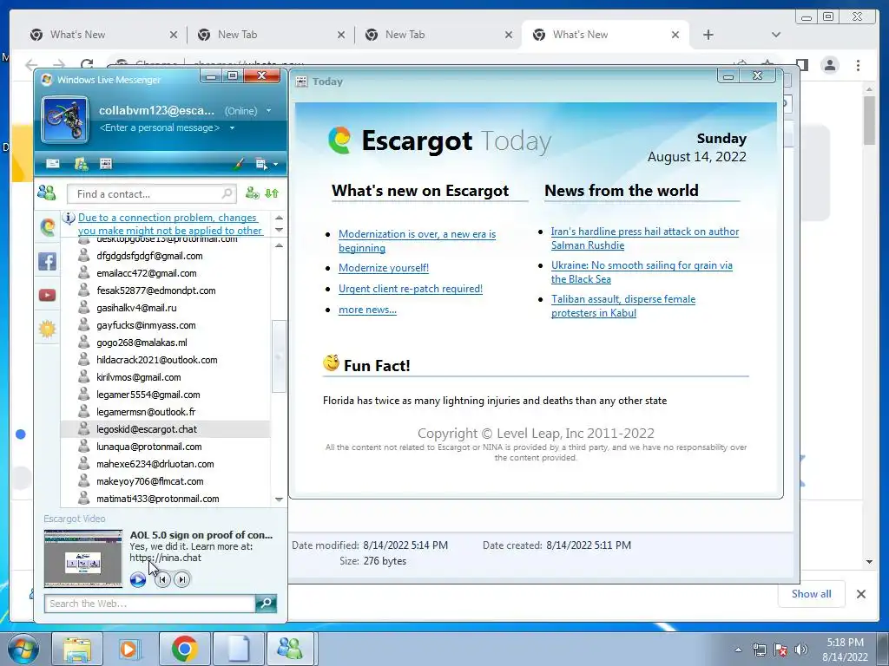Screen dimensions: 889x666
Task: Click contact list scroll down arrow
Action: coord(279,499)
